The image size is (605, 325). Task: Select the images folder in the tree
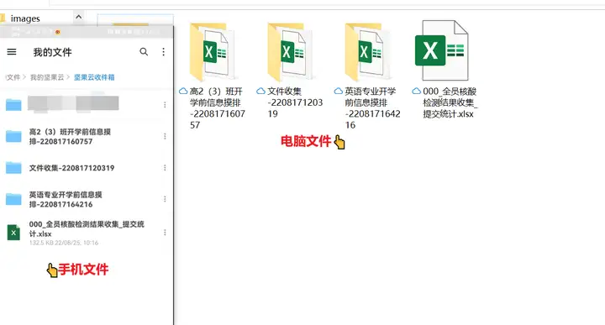point(25,18)
